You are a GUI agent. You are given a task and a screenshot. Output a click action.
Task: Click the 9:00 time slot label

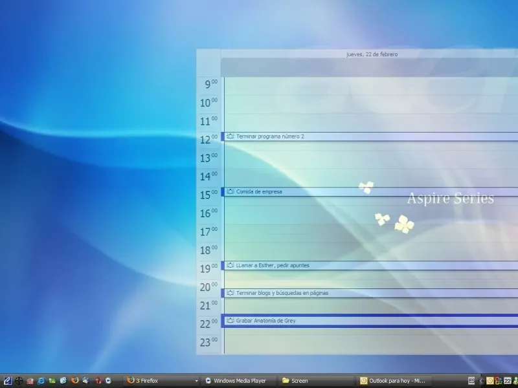point(210,85)
